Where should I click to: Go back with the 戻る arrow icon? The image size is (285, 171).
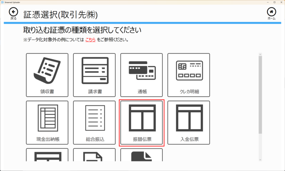click(x=14, y=12)
